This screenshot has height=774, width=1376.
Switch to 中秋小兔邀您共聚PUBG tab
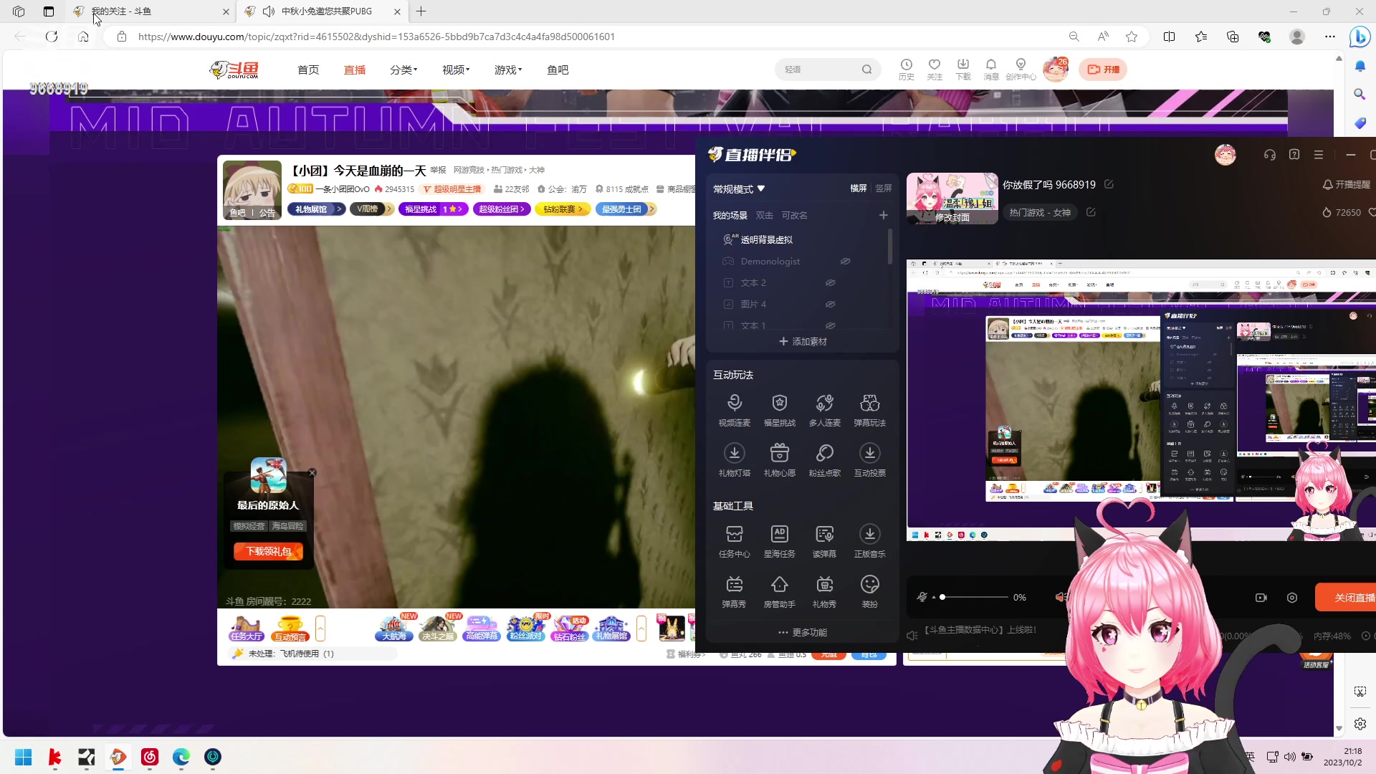(324, 11)
